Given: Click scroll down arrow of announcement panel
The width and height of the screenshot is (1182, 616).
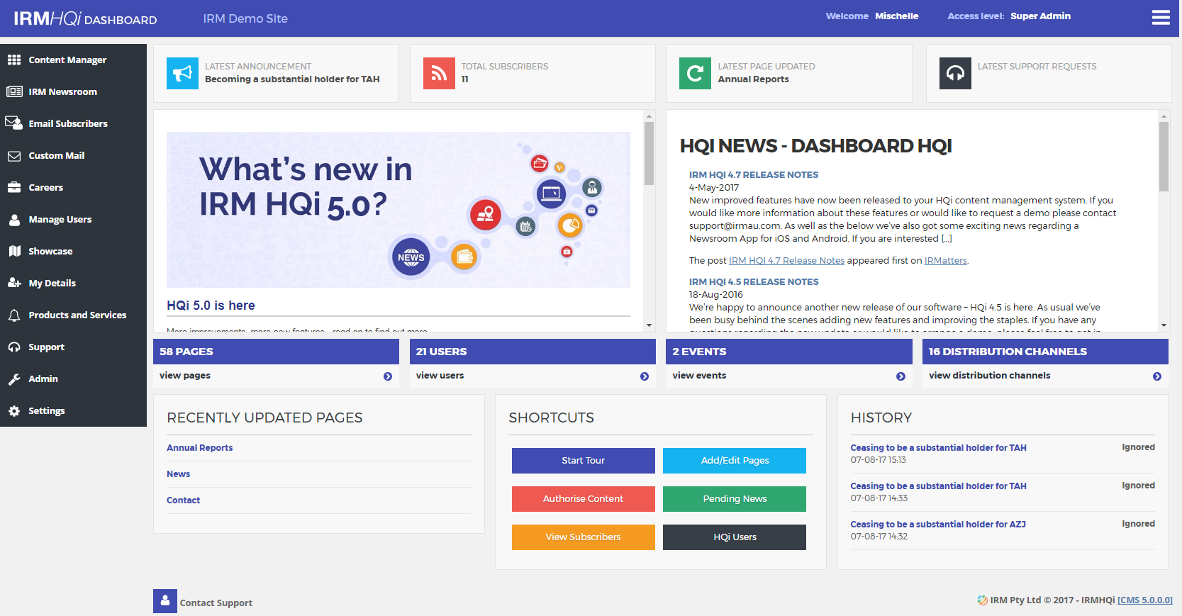Looking at the screenshot, I should click(x=649, y=325).
